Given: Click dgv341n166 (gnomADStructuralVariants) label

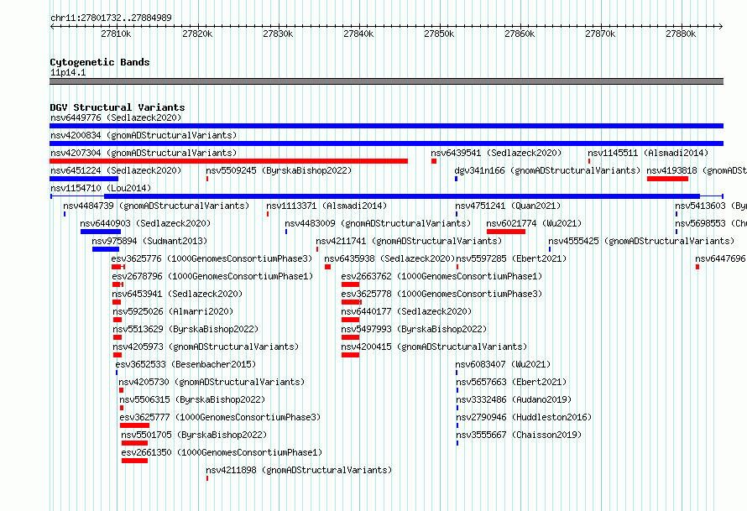Looking at the screenshot, I should [547, 170].
